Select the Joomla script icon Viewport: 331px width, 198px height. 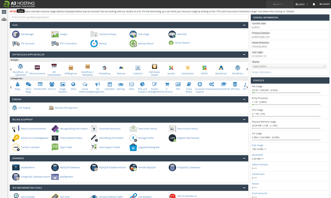pyautogui.click(x=171, y=68)
